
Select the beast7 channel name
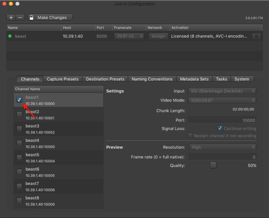32,184
